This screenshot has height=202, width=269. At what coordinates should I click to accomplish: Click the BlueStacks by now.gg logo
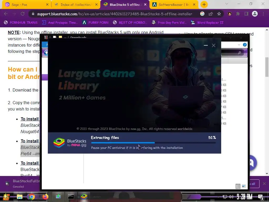[x=70, y=143]
